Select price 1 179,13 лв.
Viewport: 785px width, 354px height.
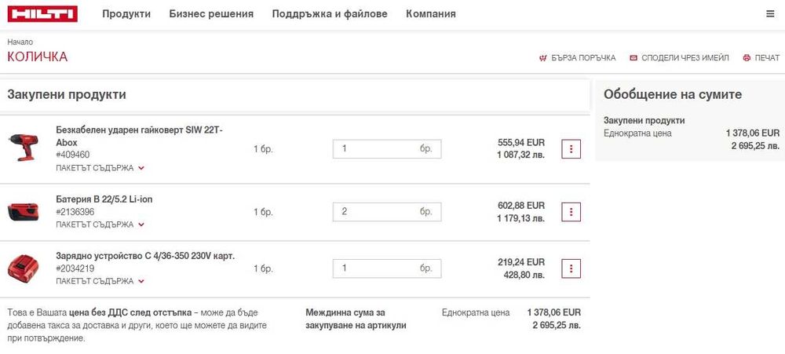coord(520,218)
